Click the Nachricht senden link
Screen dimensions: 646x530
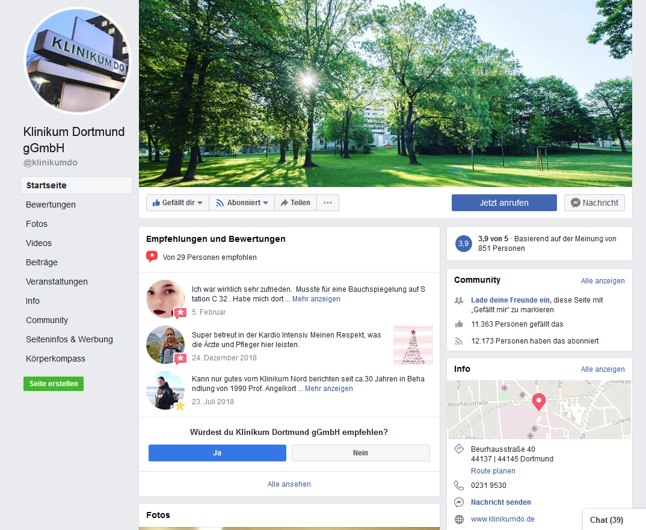pos(501,502)
